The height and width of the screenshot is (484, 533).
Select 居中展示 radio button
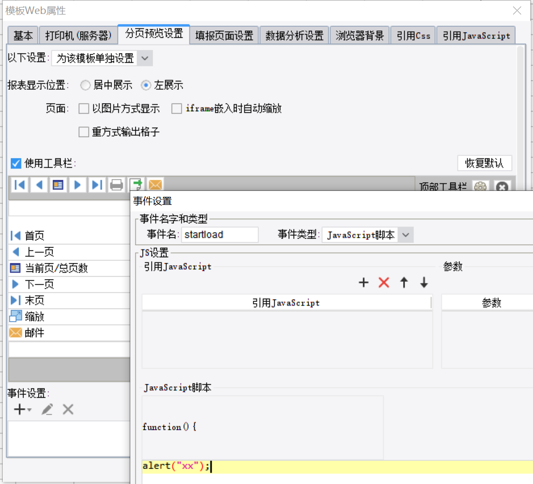tap(85, 85)
